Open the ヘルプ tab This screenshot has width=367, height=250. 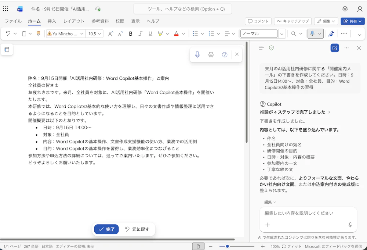[153, 21]
